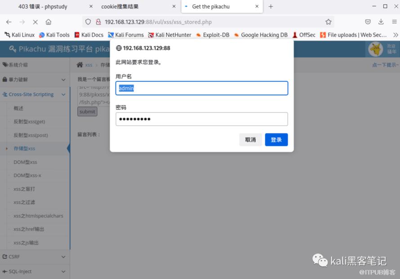
Task: Click the forward navigation arrow
Action: click(x=22, y=22)
